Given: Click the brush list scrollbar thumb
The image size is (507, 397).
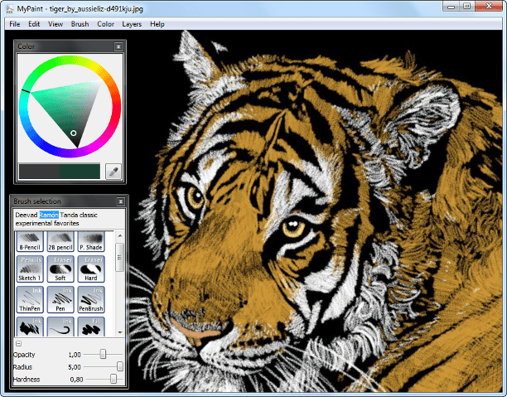Looking at the screenshot, I should (120, 258).
